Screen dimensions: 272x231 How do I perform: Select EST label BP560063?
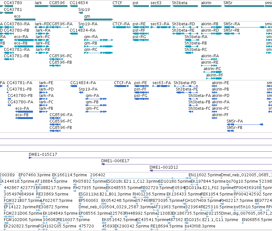88,201
